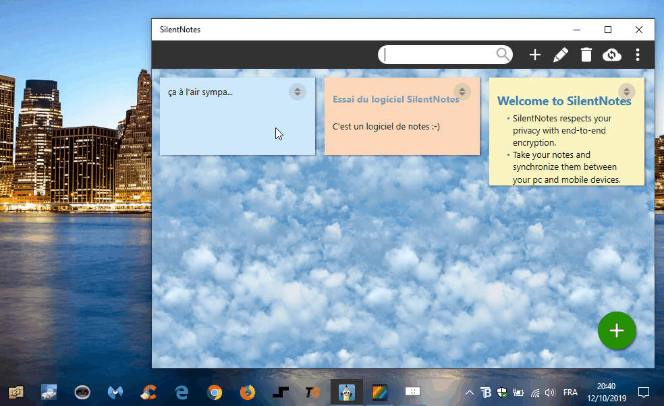Click the TB tray icon
Image resolution: width=664 pixels, height=406 pixels.
(x=486, y=393)
